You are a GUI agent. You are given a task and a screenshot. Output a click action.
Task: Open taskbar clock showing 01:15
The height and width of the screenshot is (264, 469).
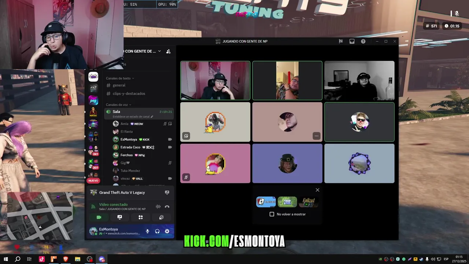(459, 259)
